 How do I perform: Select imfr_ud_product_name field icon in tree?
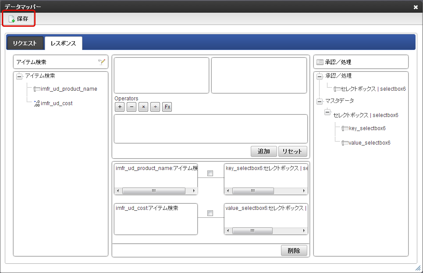[x=37, y=89]
